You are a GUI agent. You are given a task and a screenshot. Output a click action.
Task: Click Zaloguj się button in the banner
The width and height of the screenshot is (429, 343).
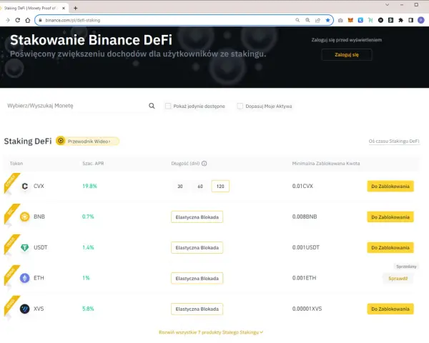click(x=347, y=55)
